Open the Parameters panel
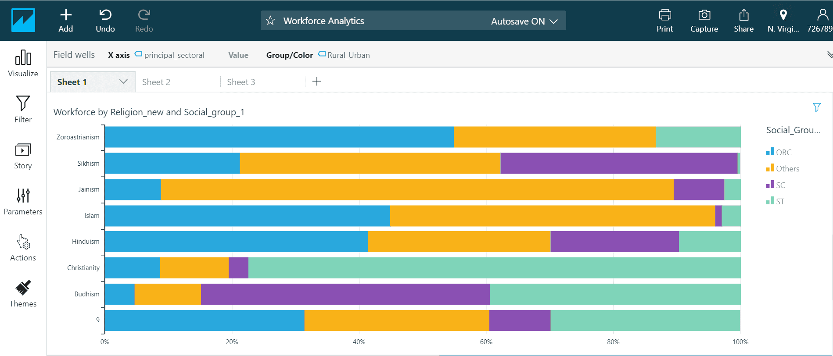The image size is (833, 356). pyautogui.click(x=23, y=202)
